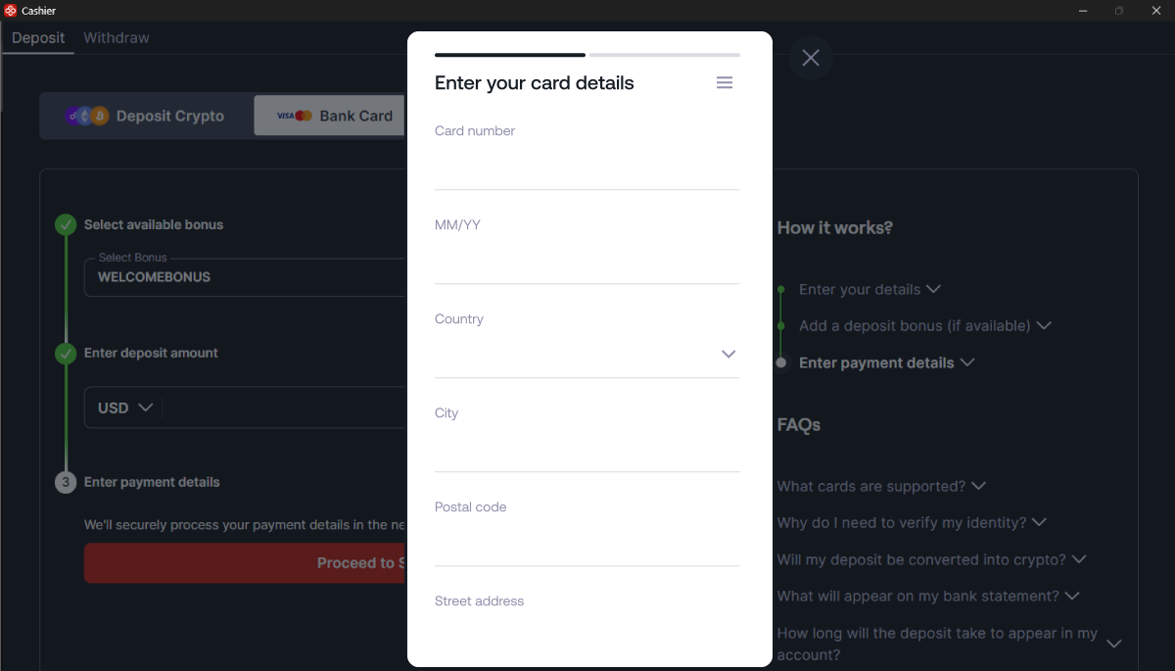
Task: Click green checkmark beside Enter deposit amount
Action: (x=66, y=354)
